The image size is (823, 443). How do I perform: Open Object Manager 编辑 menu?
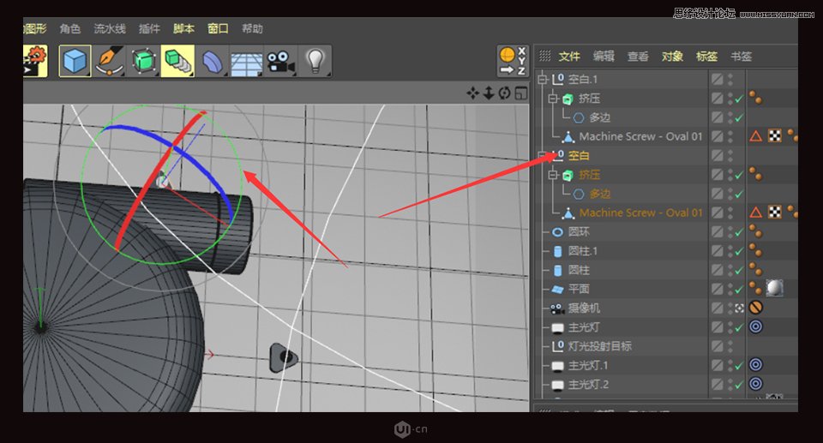coord(604,57)
